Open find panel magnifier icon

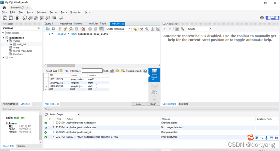147,29
